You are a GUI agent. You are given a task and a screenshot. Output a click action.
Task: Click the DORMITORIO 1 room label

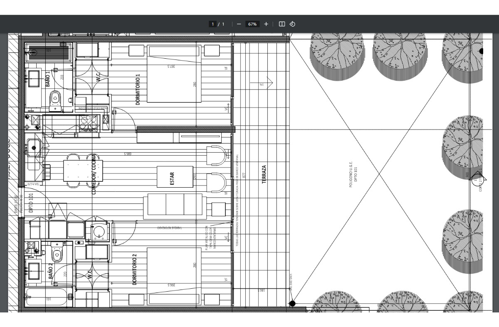(138, 89)
